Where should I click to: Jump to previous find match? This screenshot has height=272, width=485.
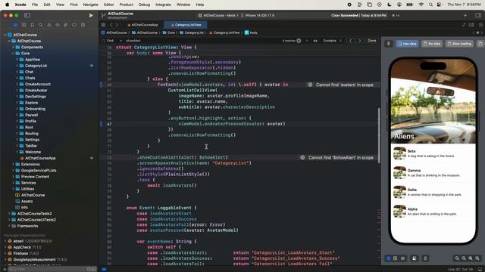pyautogui.click(x=350, y=41)
